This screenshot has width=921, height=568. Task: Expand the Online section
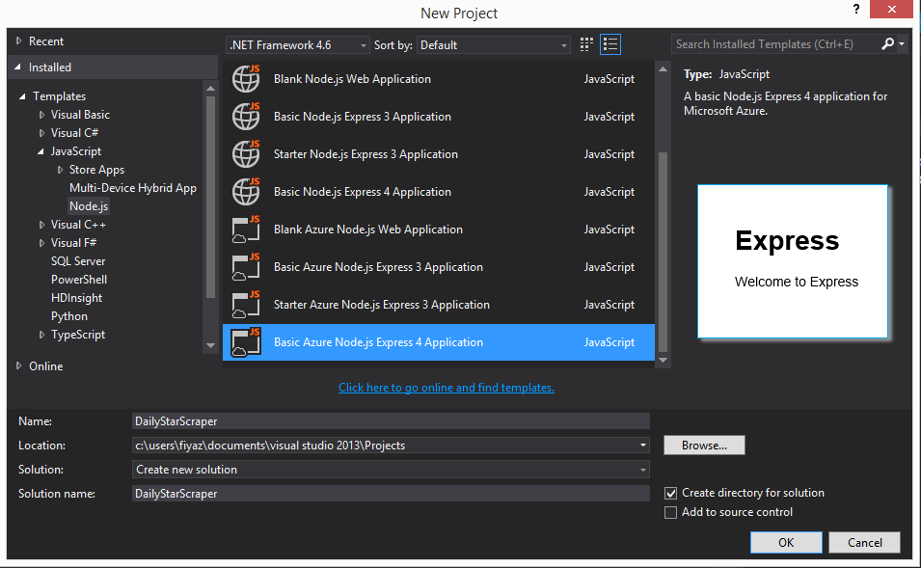coord(18,365)
